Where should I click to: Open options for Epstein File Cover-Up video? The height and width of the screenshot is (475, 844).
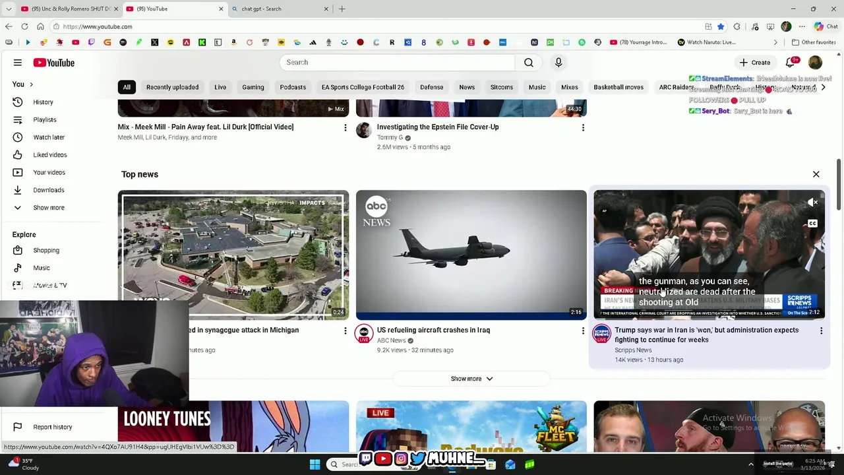point(583,127)
